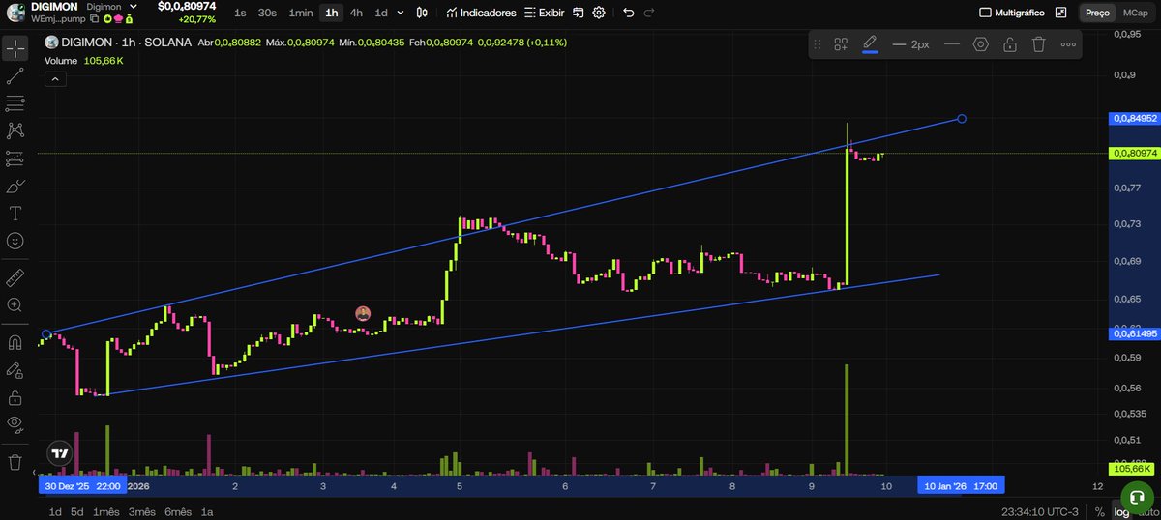Viewport: 1161px width, 520px height.
Task: Collapse the indicator legend chevron
Action: 55,77
